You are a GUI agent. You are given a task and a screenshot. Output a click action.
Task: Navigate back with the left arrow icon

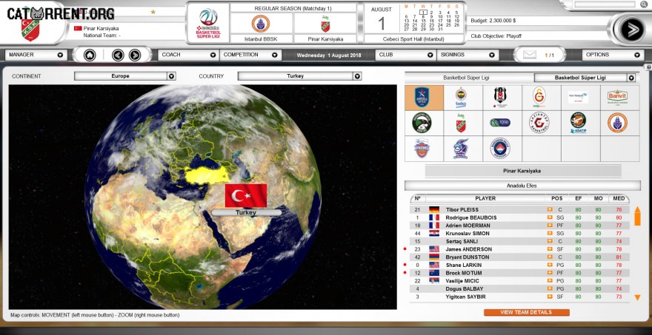point(118,55)
